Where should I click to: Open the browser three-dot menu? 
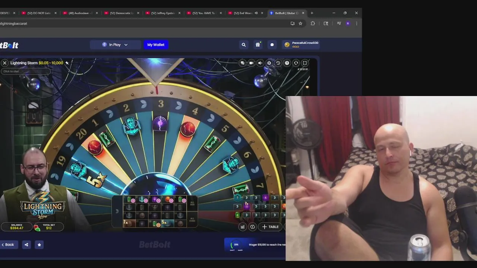tap(357, 23)
